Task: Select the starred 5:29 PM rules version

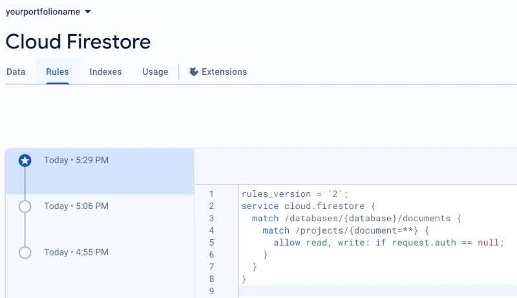Action: click(100, 171)
